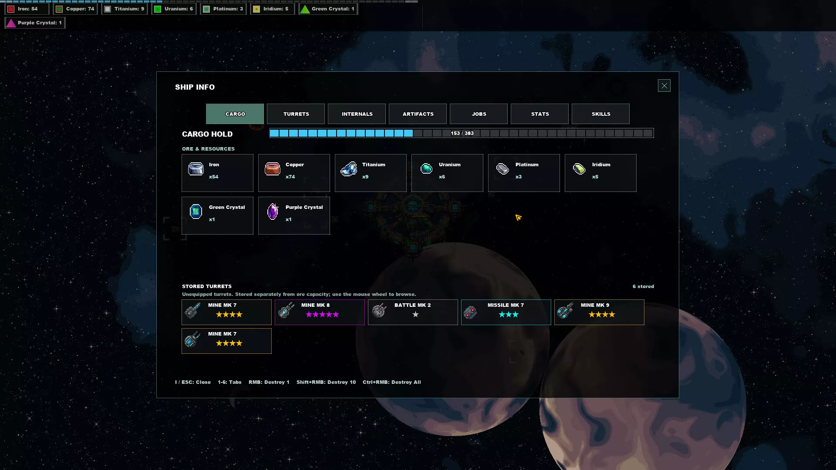Click the Mine MK 8 turret icon

(286, 311)
